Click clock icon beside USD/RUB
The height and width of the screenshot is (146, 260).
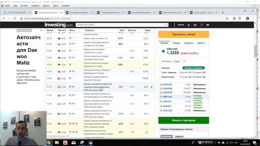coord(161,92)
